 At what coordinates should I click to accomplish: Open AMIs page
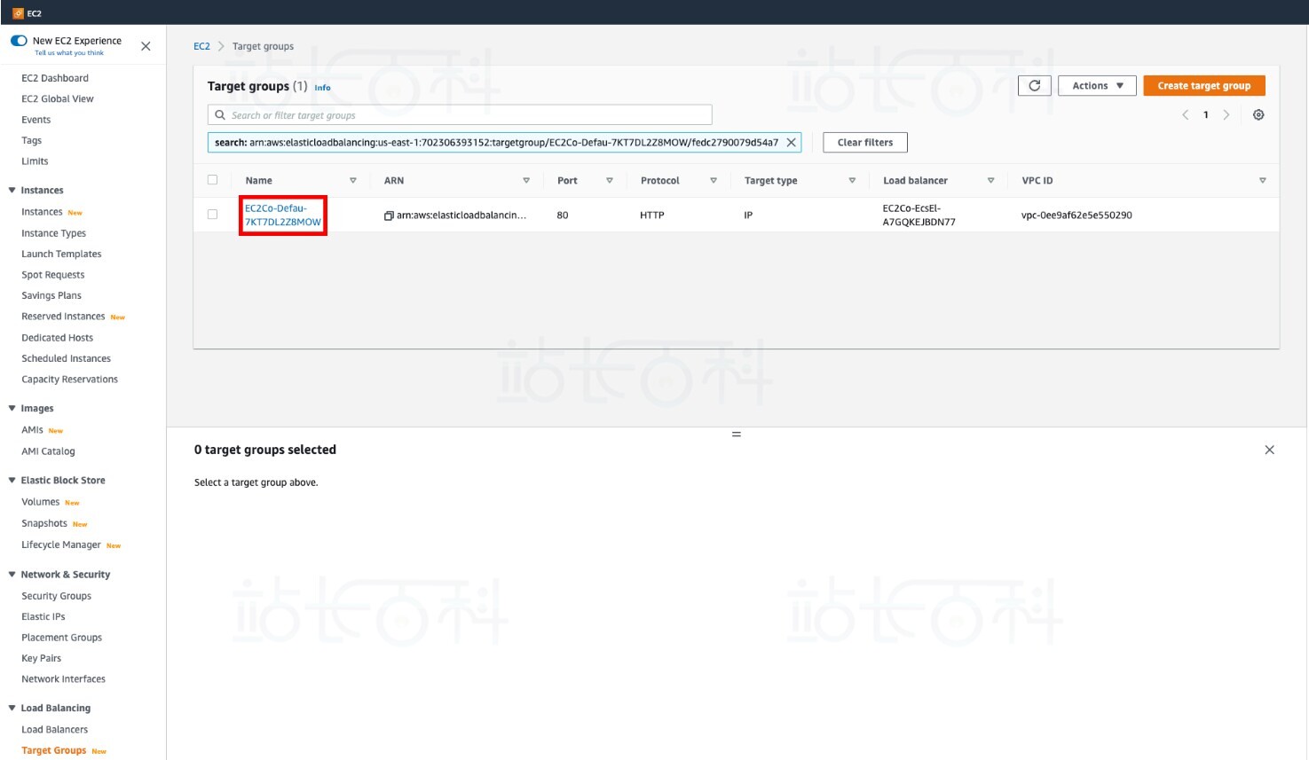tap(32, 430)
